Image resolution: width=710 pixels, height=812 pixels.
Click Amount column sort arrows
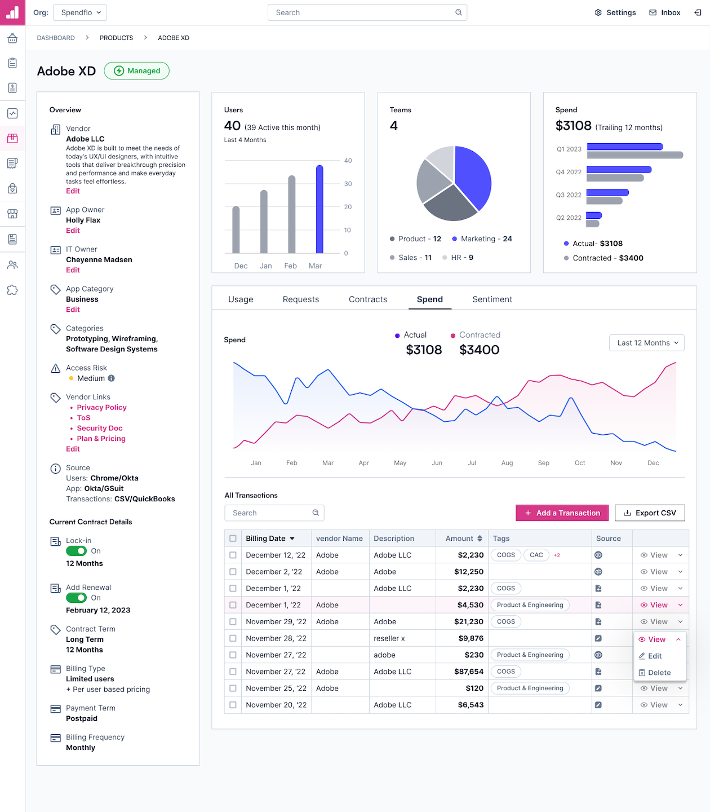click(480, 539)
